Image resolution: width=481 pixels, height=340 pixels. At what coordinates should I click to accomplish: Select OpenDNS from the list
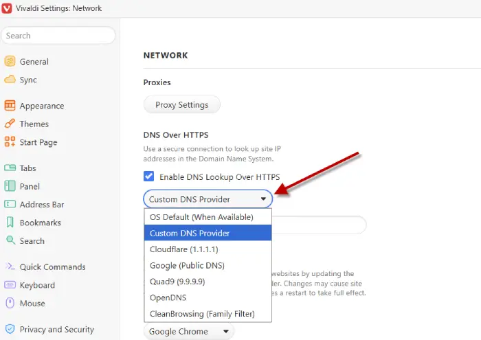click(x=208, y=297)
